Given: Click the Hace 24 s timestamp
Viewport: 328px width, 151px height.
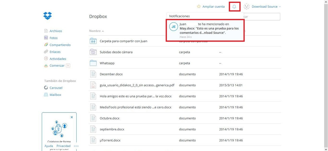Looking at the screenshot, I should pos(186,37).
